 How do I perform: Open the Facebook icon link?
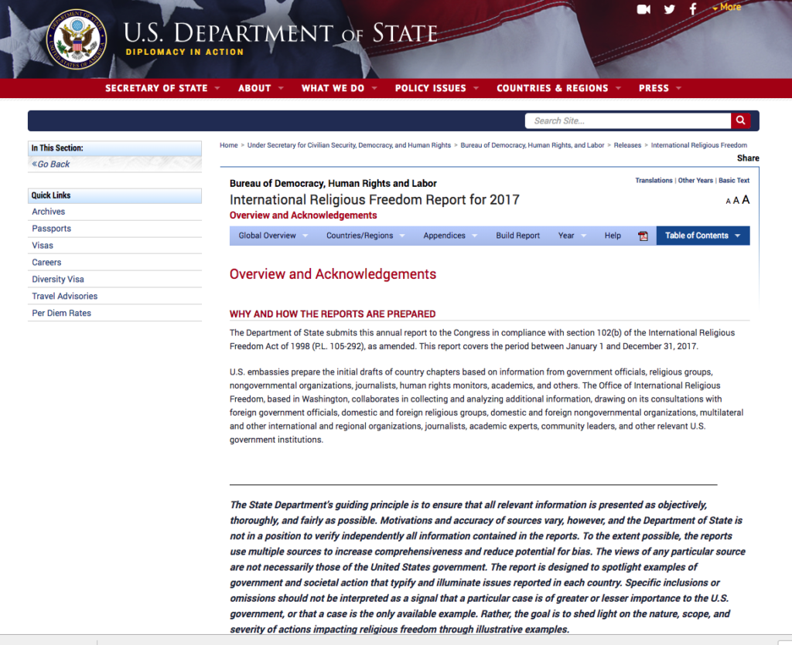[x=693, y=9]
